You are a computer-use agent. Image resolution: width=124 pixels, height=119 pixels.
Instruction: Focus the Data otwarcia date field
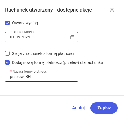[42, 37]
